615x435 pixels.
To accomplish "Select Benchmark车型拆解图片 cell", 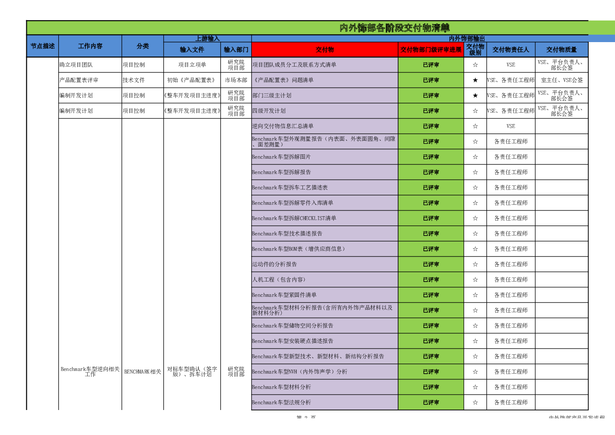I will tap(325, 157).
